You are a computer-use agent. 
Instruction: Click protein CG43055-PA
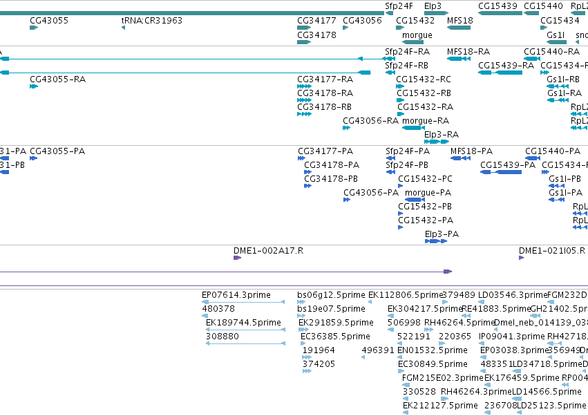pyautogui.click(x=57, y=151)
